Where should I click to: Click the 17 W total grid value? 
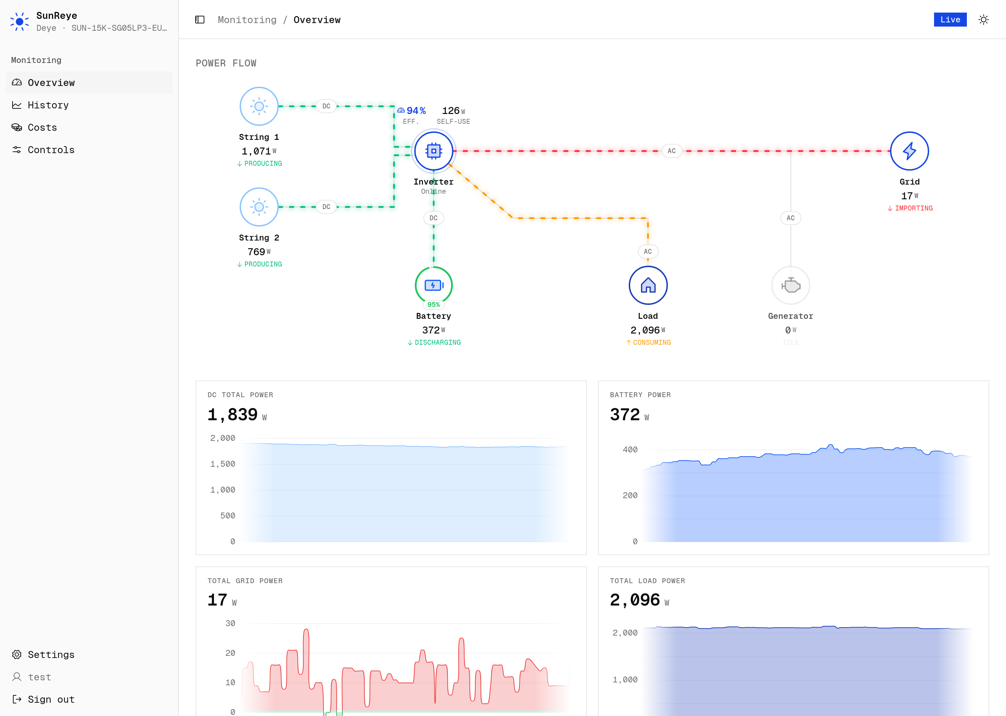coord(222,601)
